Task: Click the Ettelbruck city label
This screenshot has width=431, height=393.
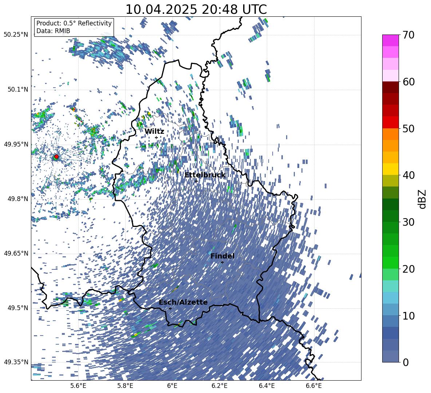Action: tap(205, 175)
